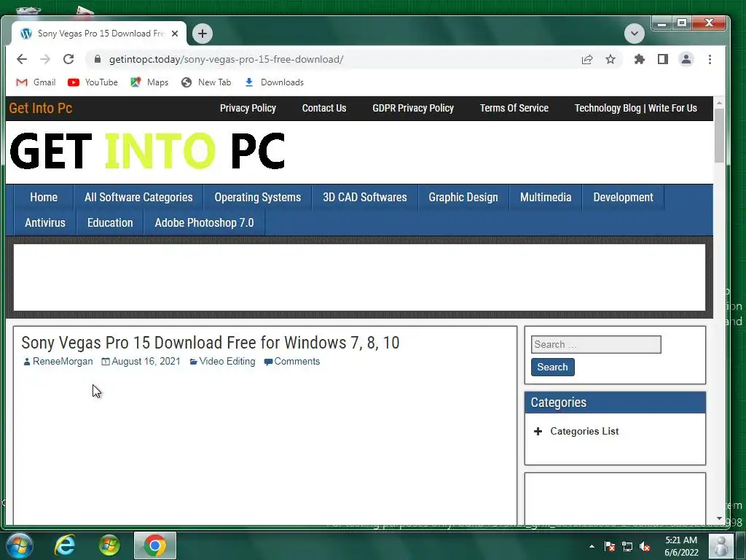The image size is (746, 560).
Task: Open Windows flag taskbar icon
Action: click(x=109, y=545)
